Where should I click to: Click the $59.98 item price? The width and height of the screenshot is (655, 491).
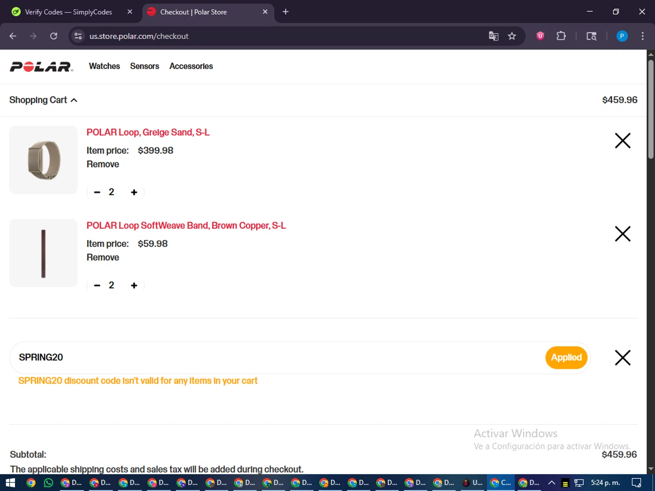pos(152,244)
